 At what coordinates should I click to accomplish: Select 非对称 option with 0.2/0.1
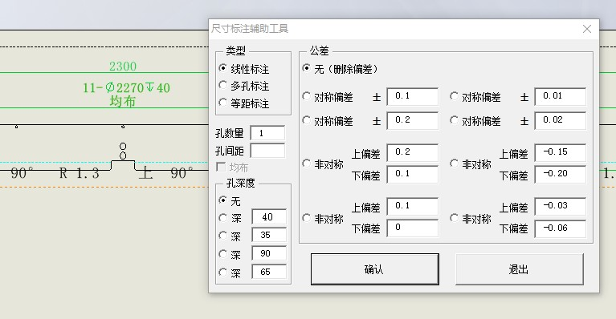pos(307,164)
